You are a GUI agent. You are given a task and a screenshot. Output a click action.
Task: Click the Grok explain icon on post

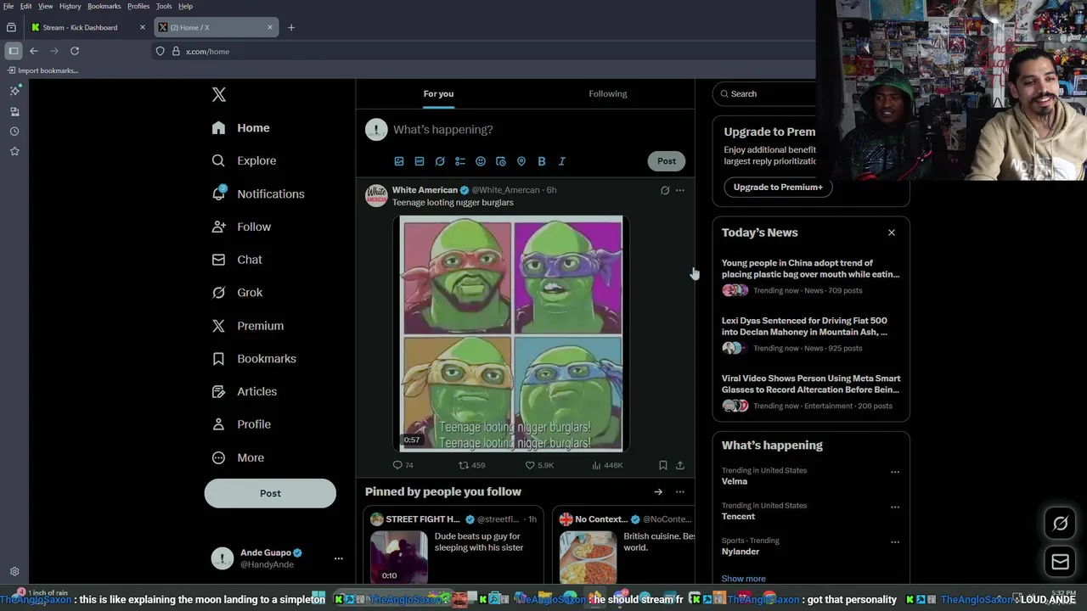[665, 190]
